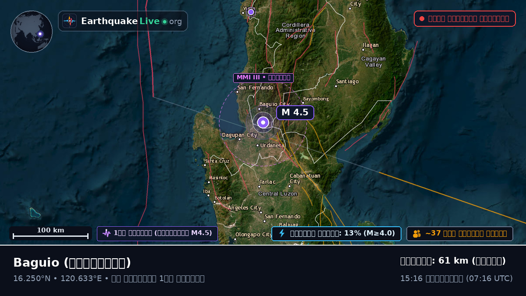Screen dimensions: 526x296
Task: Click the Cabanatuan City map label
Action: (305, 178)
